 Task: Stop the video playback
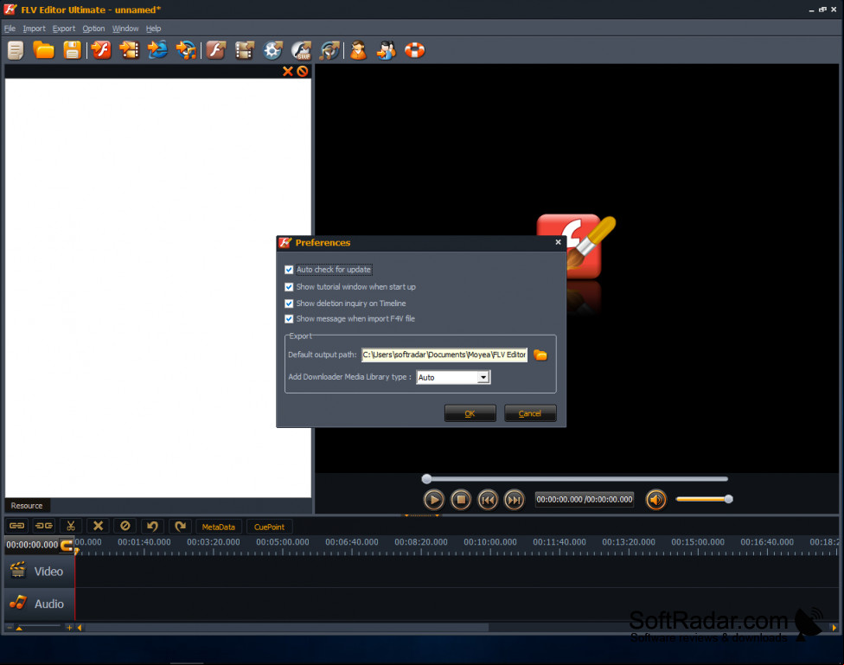coord(461,500)
